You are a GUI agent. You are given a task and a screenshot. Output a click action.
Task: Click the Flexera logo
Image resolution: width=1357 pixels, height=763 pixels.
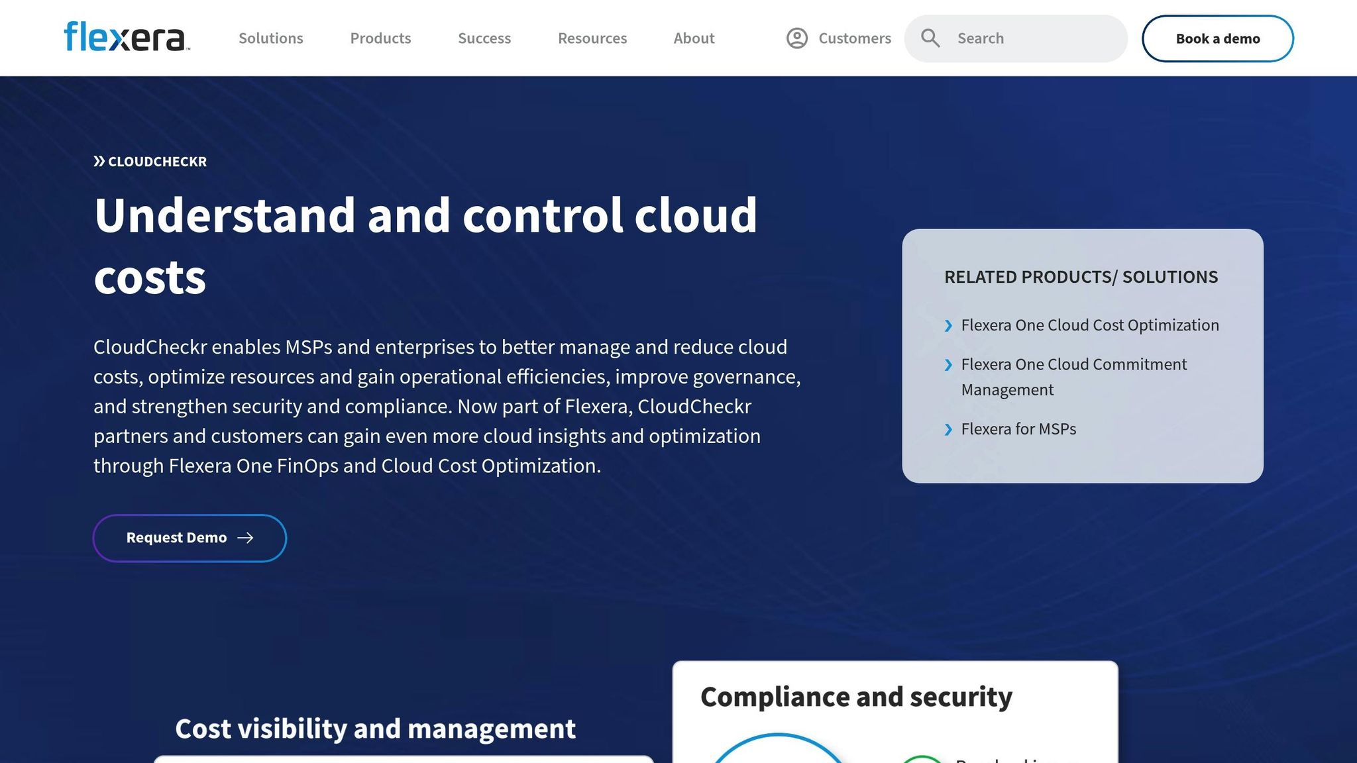point(126,38)
